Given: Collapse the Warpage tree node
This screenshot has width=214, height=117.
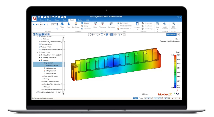Looking at the screenshot, I should (40, 60).
